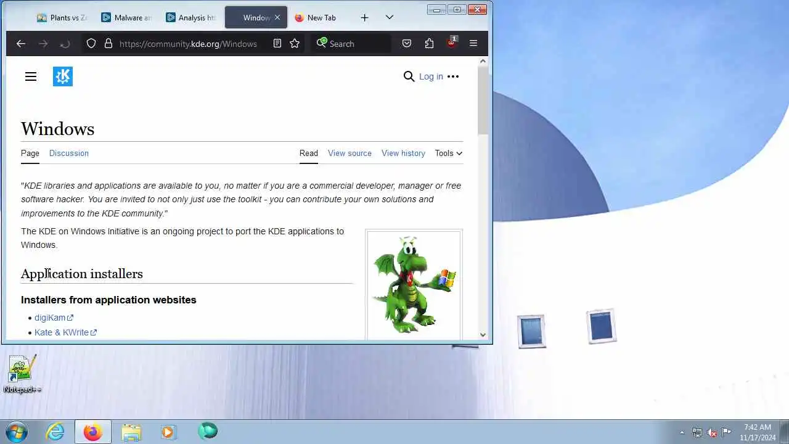List all tabs dropdown arrow
The height and width of the screenshot is (444, 789).
point(389,17)
